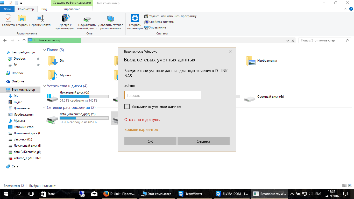Viewport: 354px width, 199px height.
Task: Expand the Map network drive (Подключить сетевой диск) dropdown
Action: 96,29
